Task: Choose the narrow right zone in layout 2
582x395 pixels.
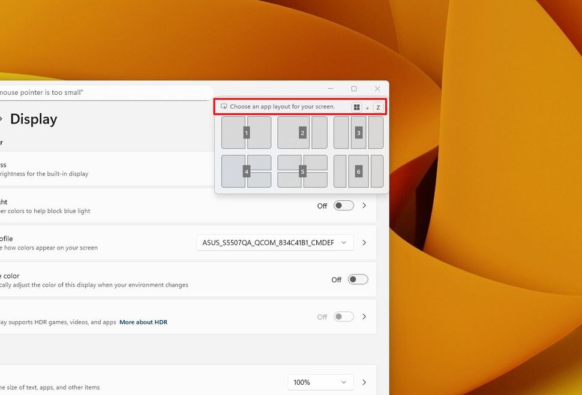Action: [320, 132]
